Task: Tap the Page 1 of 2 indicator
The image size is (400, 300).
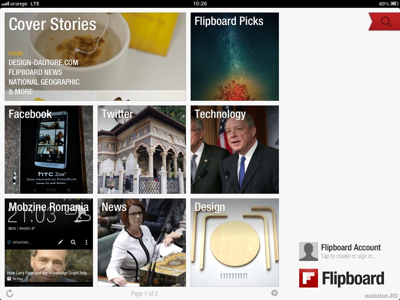Action: [144, 294]
